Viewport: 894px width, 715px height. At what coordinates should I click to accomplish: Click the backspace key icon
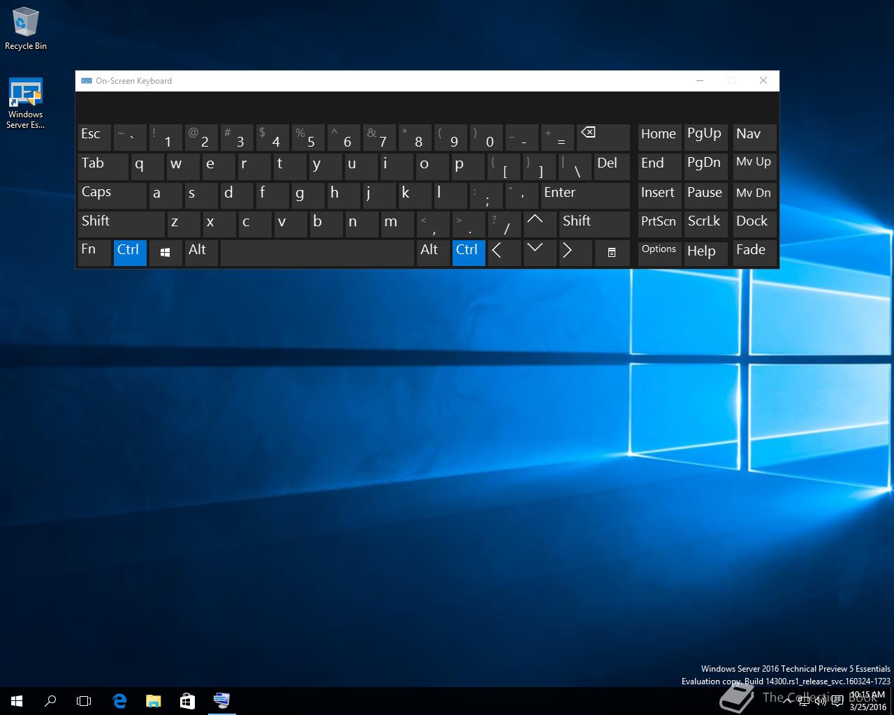tap(603, 138)
